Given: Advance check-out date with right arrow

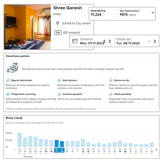Looking at the screenshot, I should click(155, 41).
